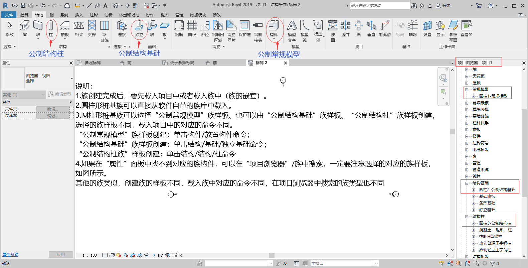Select the 参照平面 reference plane tool
This screenshot has height=268, width=528.
[453, 31]
